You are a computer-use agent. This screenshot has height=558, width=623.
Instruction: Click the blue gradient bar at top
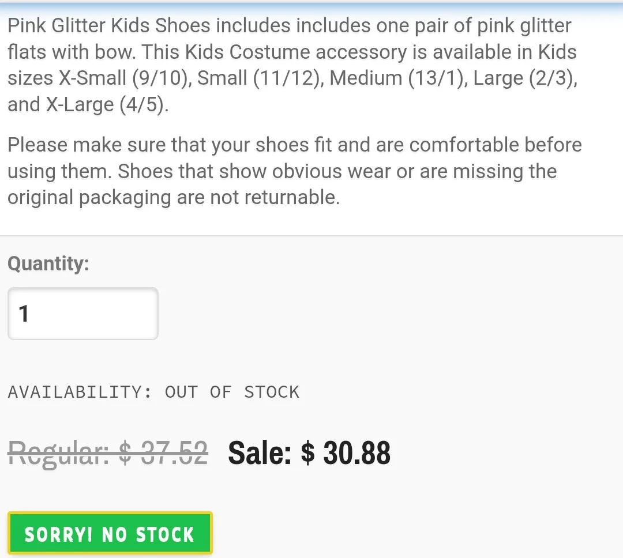(x=311, y=3)
